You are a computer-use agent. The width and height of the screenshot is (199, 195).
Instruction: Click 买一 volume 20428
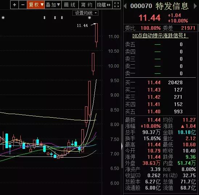[x=175, y=82]
